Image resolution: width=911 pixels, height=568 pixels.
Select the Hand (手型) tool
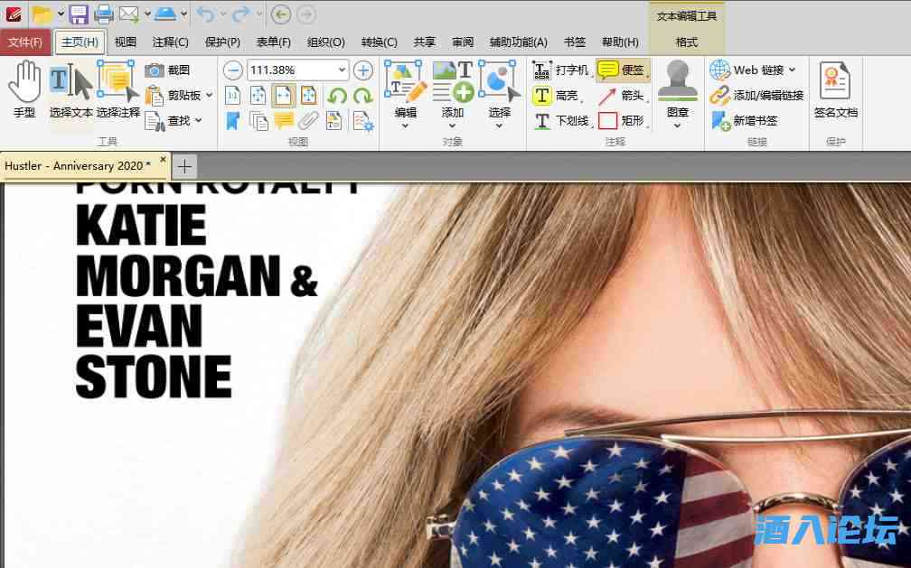click(24, 90)
